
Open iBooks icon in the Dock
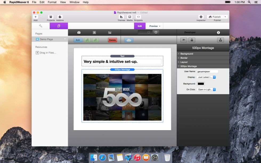coord(146,157)
